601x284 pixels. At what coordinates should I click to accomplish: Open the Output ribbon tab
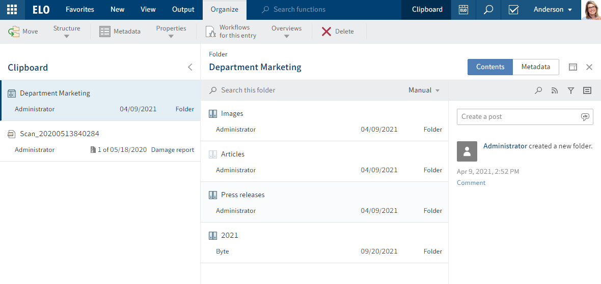pyautogui.click(x=183, y=10)
